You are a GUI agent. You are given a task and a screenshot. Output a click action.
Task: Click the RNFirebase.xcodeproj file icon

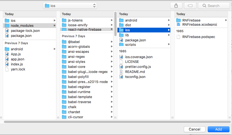(x=178, y=25)
